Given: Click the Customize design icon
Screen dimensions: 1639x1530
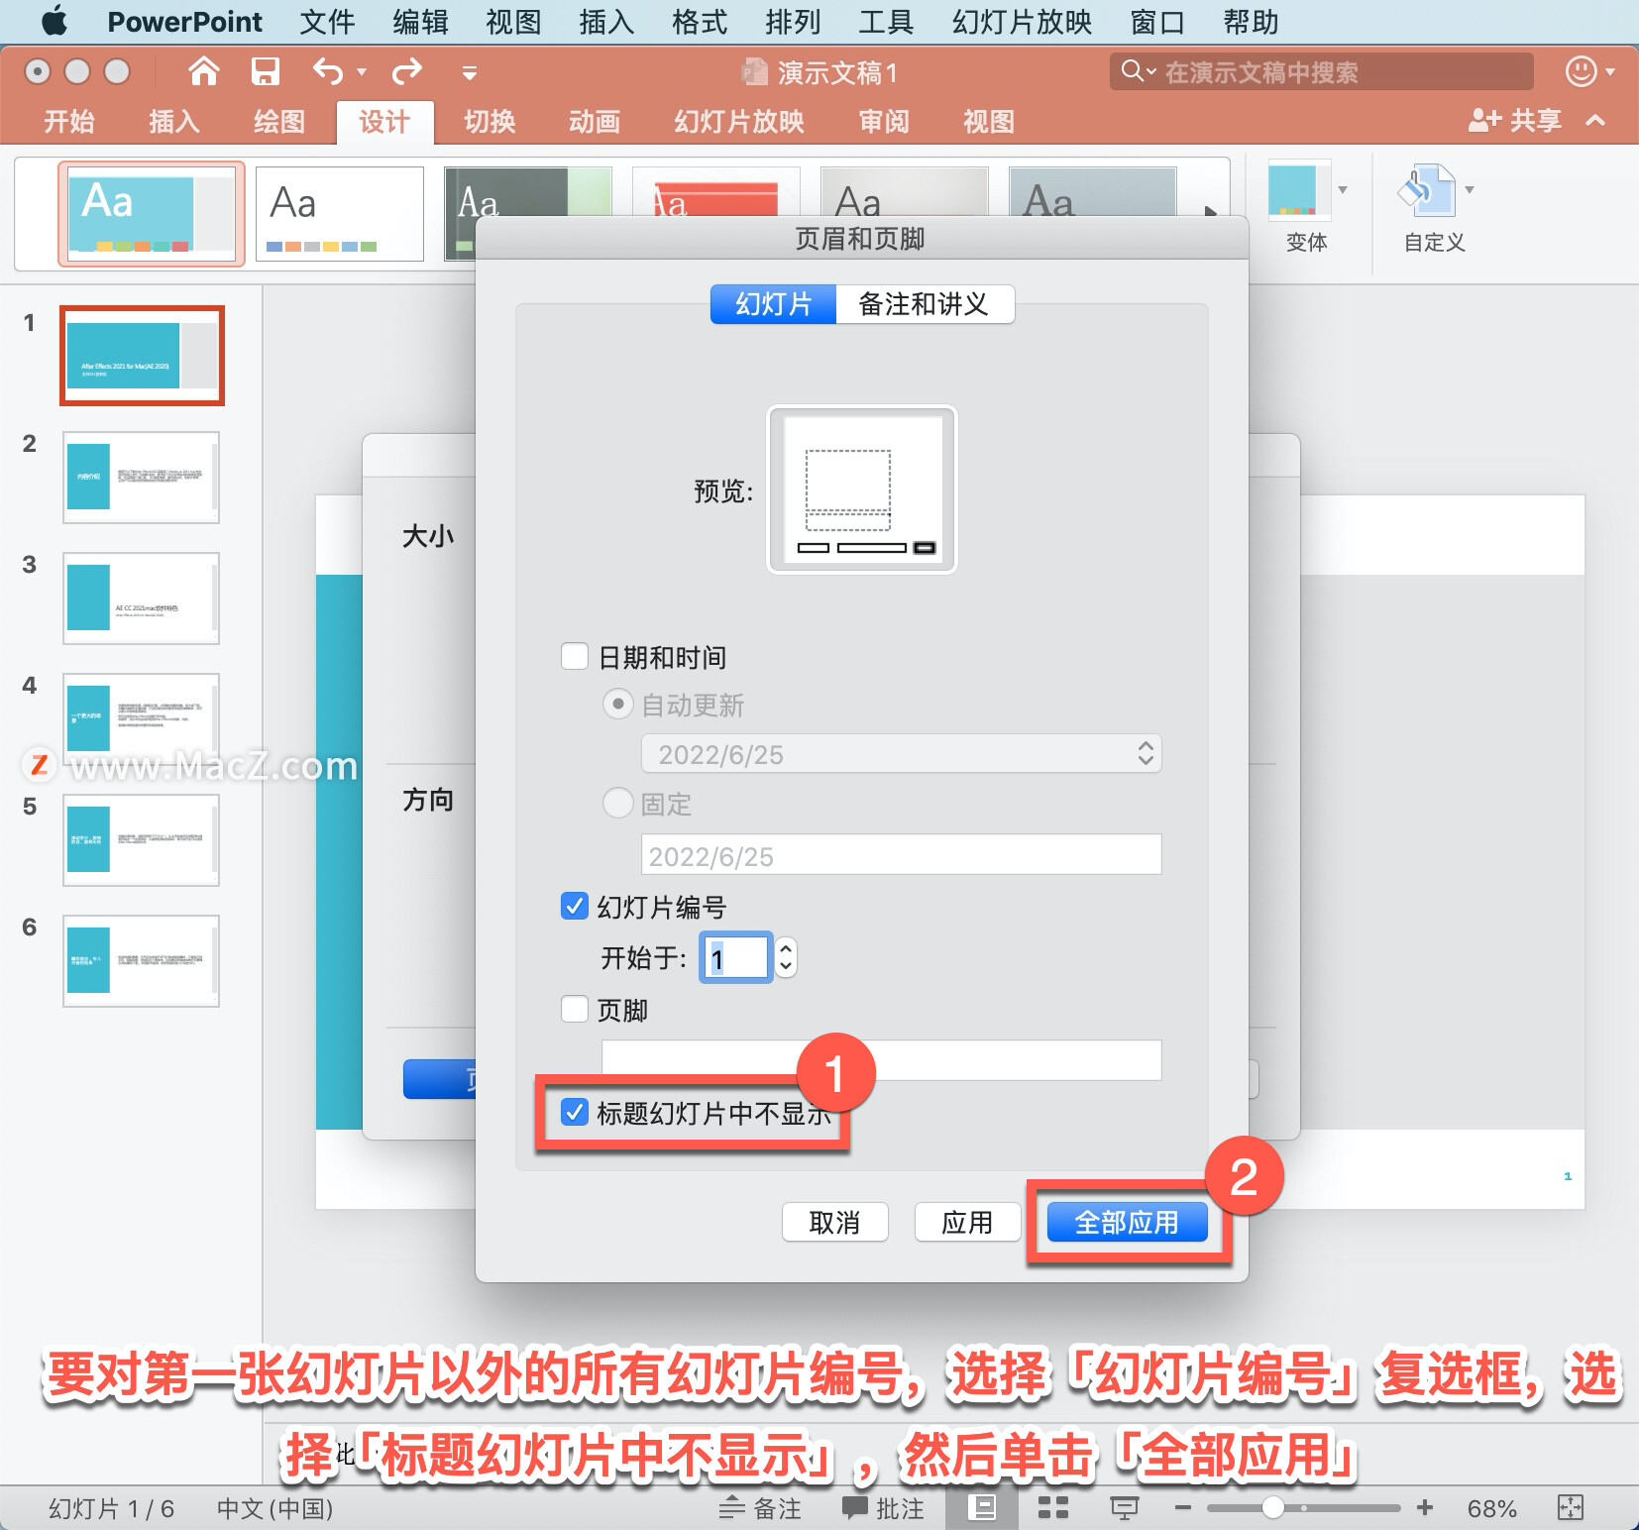Looking at the screenshot, I should [1426, 190].
